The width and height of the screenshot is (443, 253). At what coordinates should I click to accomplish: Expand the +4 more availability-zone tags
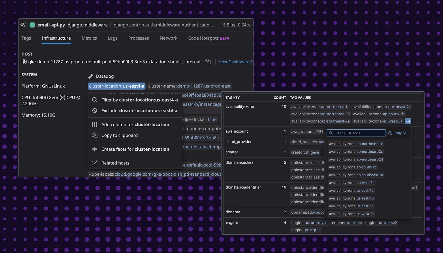point(408,121)
